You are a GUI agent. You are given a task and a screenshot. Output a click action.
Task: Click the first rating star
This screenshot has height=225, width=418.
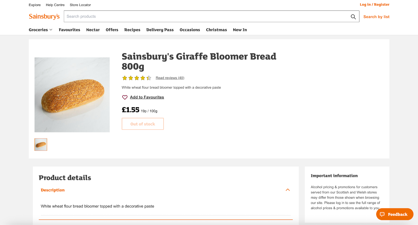[125, 78]
